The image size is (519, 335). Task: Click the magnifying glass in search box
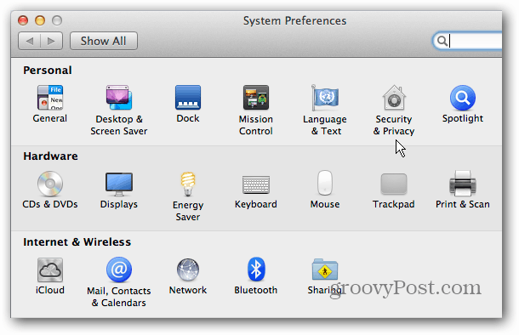pos(442,41)
